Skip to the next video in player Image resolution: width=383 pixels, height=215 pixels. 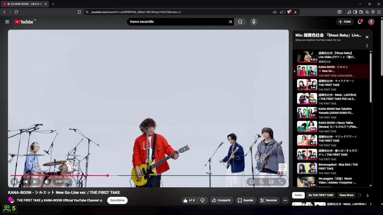coord(35,182)
